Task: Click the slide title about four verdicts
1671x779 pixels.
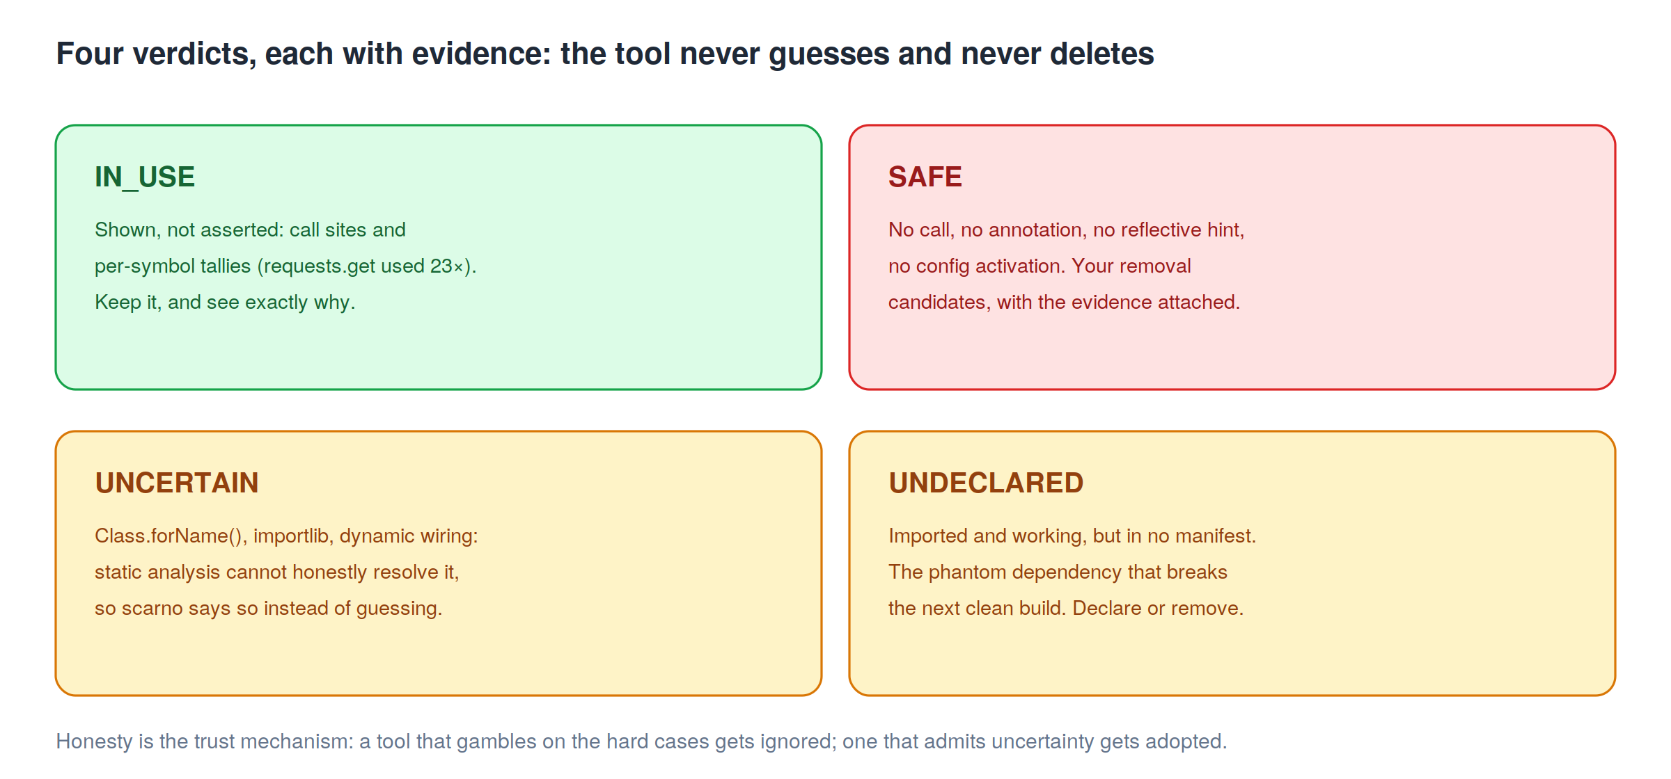Action: click(605, 54)
